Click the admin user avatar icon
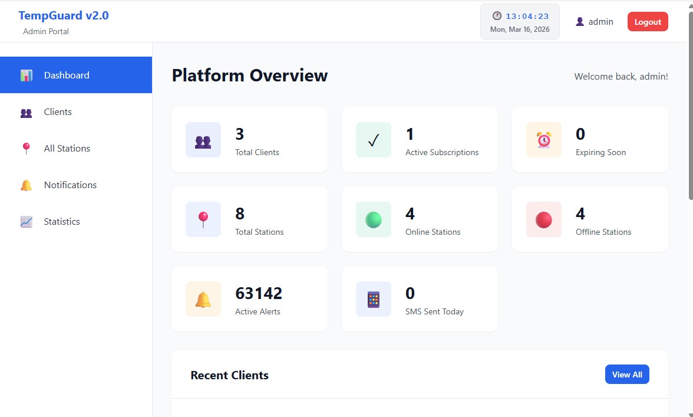This screenshot has width=693, height=417. click(580, 22)
